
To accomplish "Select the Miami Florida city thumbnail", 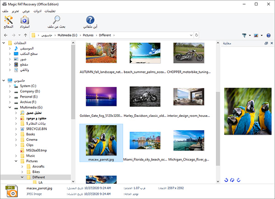I will tap(145, 141).
